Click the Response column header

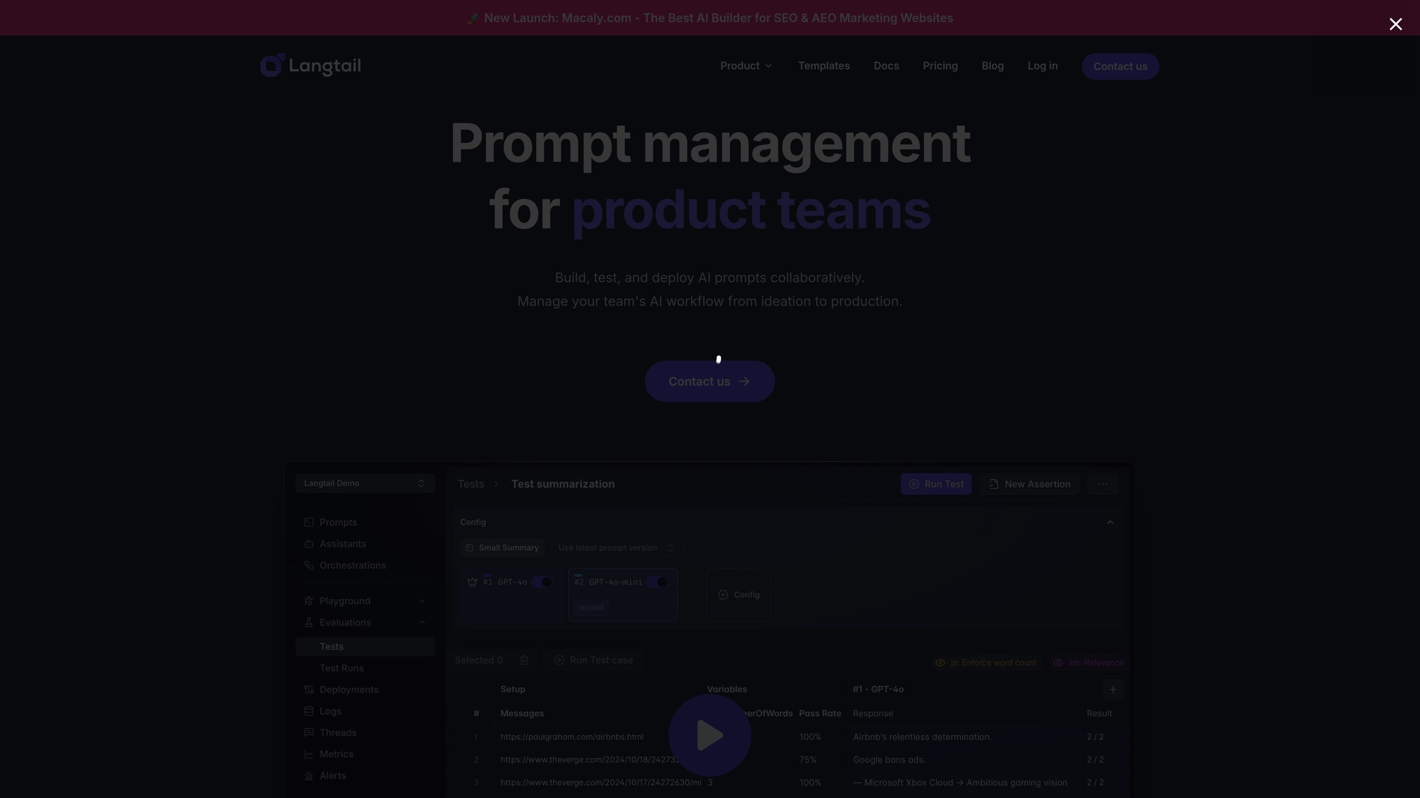(x=873, y=713)
